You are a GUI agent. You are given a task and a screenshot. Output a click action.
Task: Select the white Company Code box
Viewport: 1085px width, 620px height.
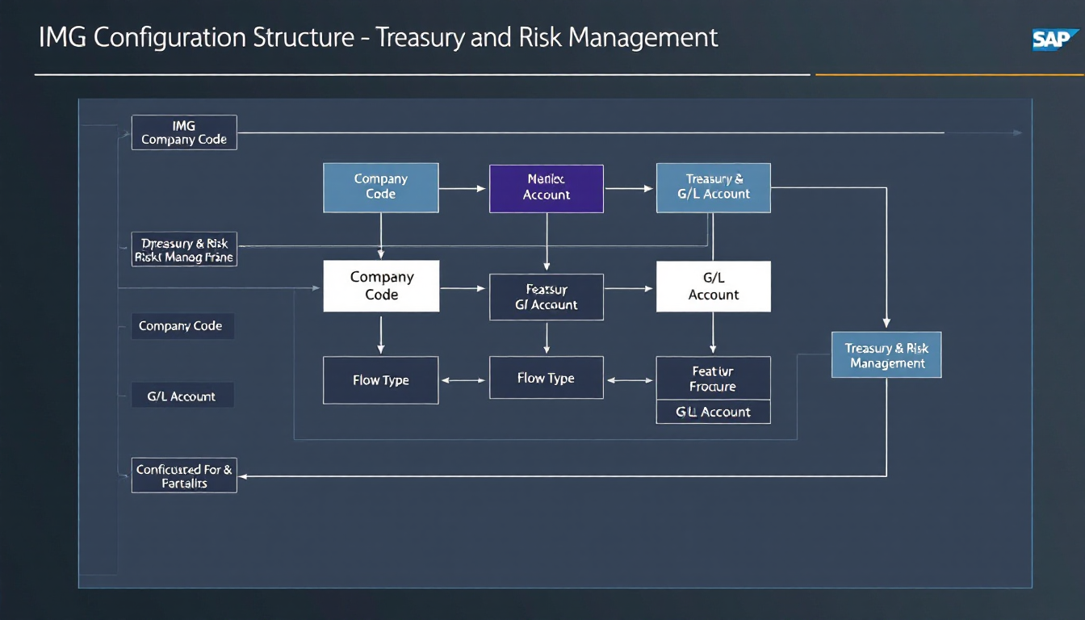click(381, 286)
